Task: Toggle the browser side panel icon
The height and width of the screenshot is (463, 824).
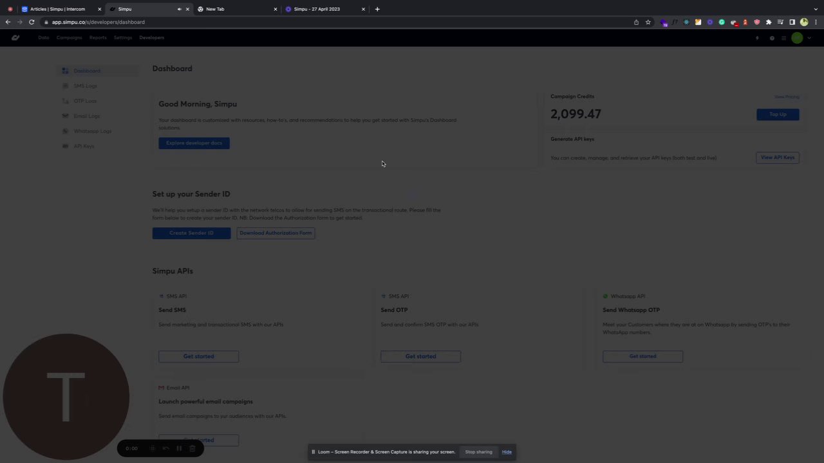Action: (x=792, y=22)
